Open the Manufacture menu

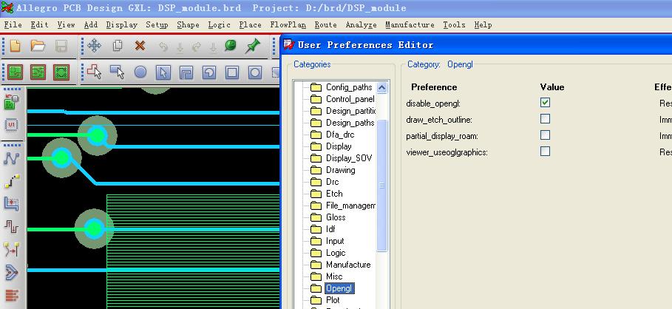(410, 24)
